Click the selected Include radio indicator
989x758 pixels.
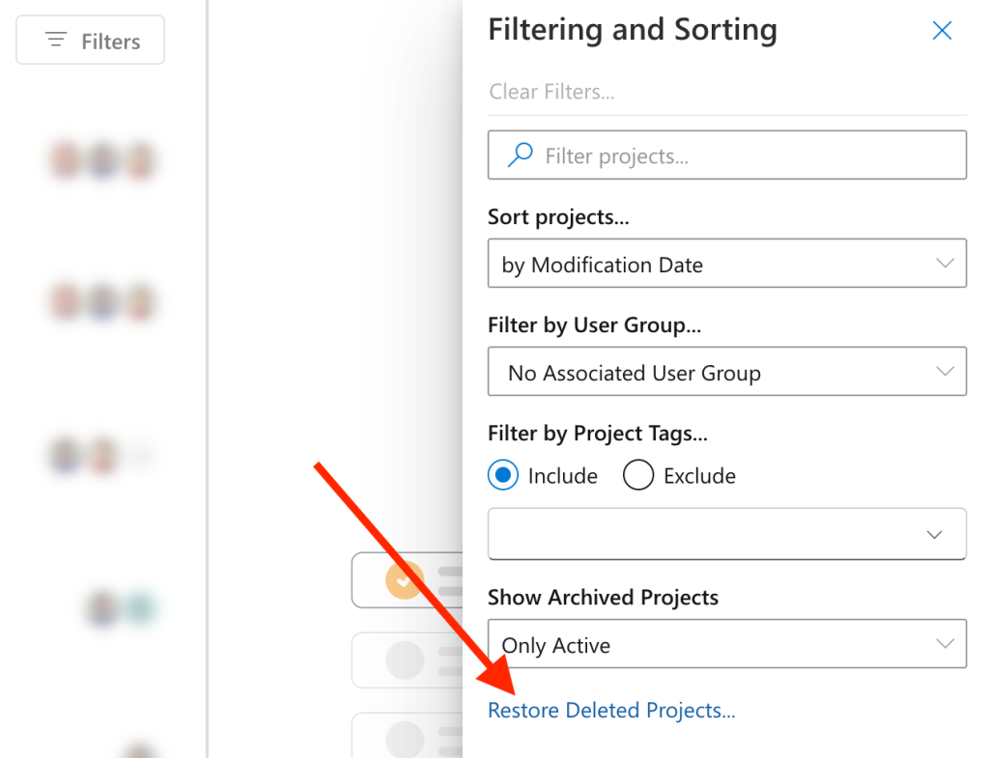coord(502,475)
